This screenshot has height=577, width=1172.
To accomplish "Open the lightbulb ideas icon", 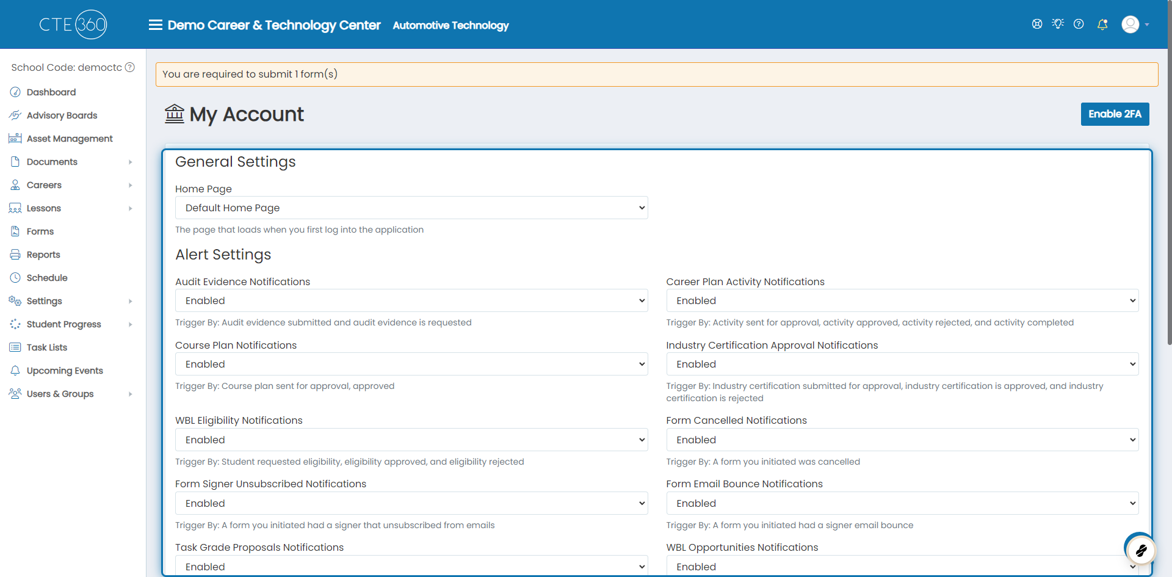I will tap(1058, 24).
